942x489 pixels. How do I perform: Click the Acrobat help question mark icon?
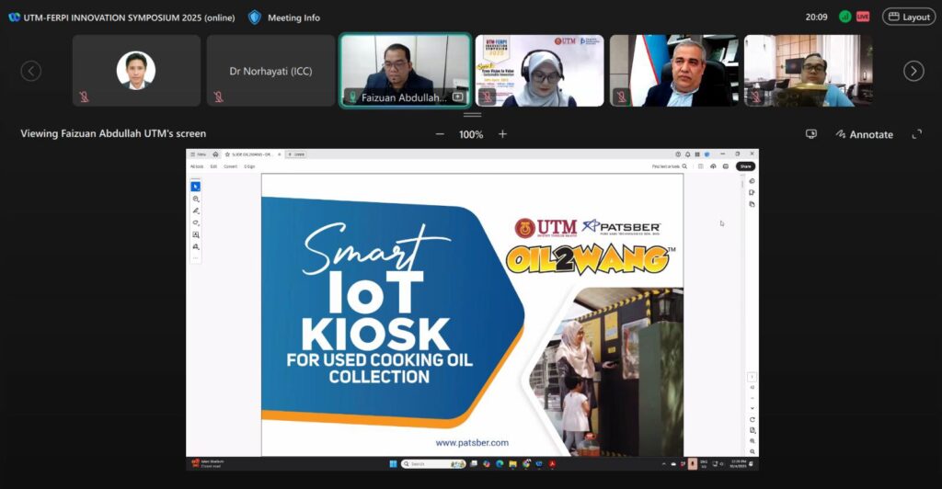678,154
